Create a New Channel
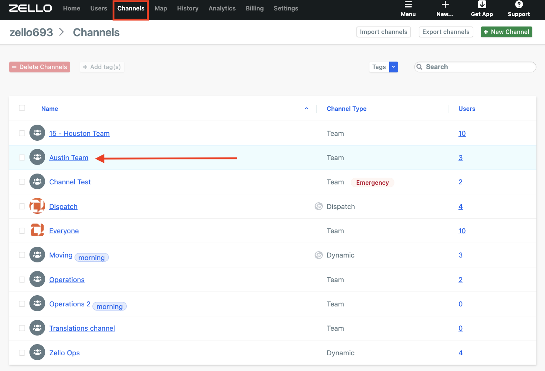 tap(507, 32)
